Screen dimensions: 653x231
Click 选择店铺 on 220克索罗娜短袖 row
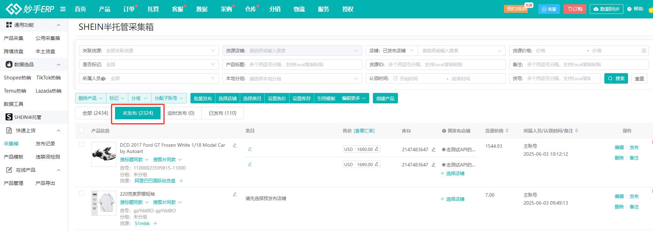click(x=452, y=199)
